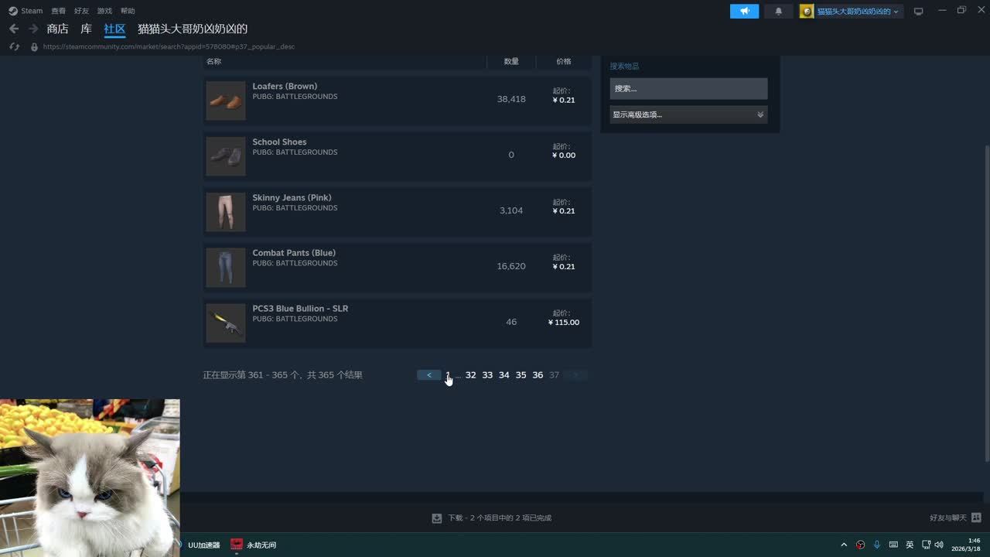This screenshot has width=990, height=557.
Task: Click the page vertical scrollbar
Action: pos(985,302)
